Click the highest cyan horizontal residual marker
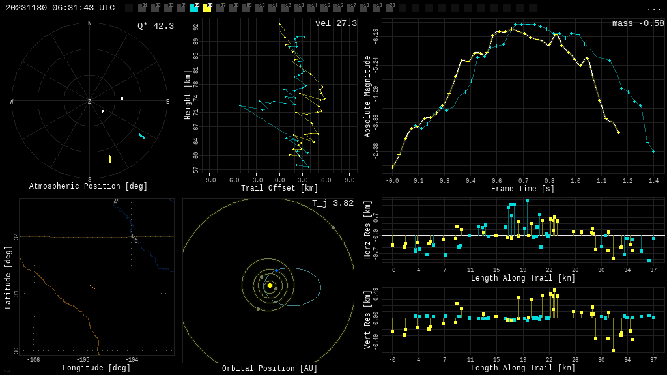667x375 pixels. [527, 201]
